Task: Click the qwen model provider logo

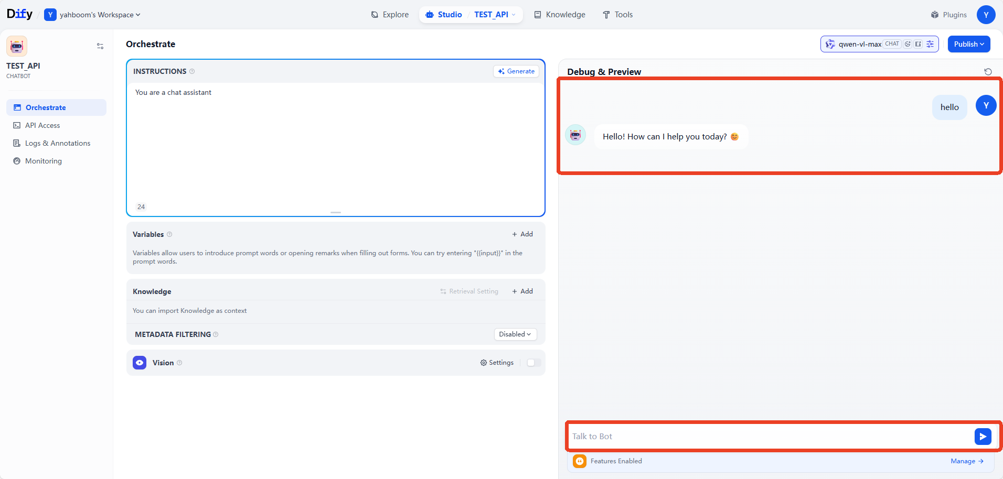Action: click(830, 44)
